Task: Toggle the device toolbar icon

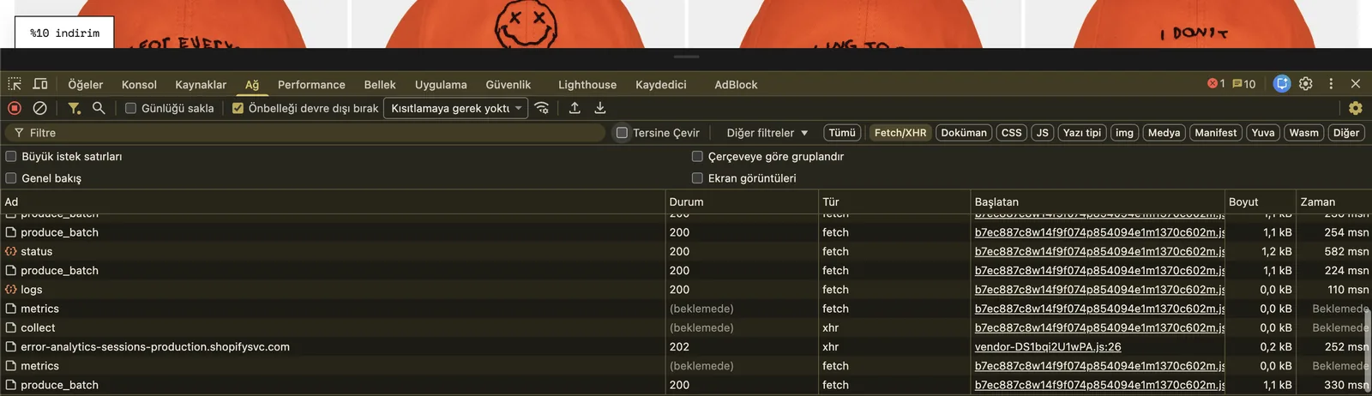Action: pos(40,84)
